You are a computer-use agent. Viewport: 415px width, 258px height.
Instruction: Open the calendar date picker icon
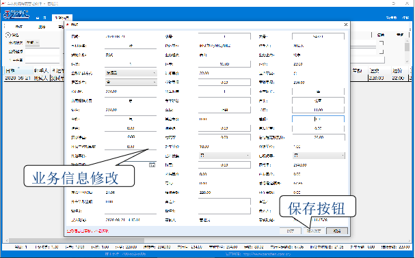click(152, 165)
